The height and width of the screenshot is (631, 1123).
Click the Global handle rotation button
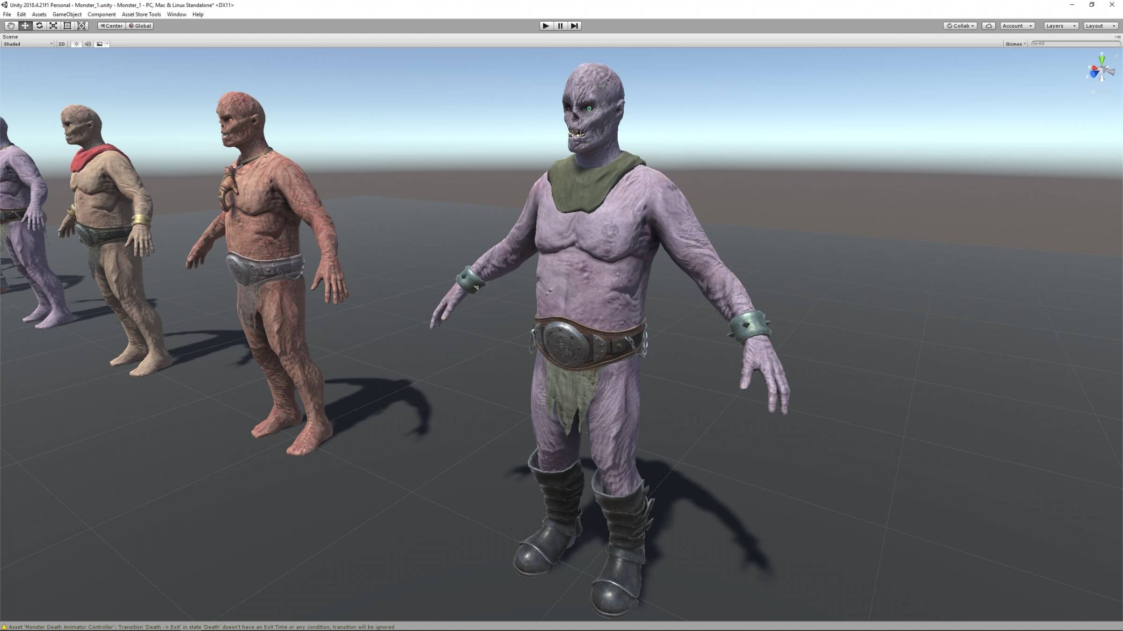(140, 26)
